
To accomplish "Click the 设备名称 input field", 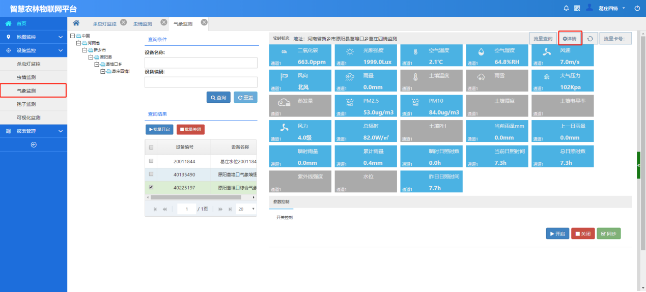I will click(201, 63).
